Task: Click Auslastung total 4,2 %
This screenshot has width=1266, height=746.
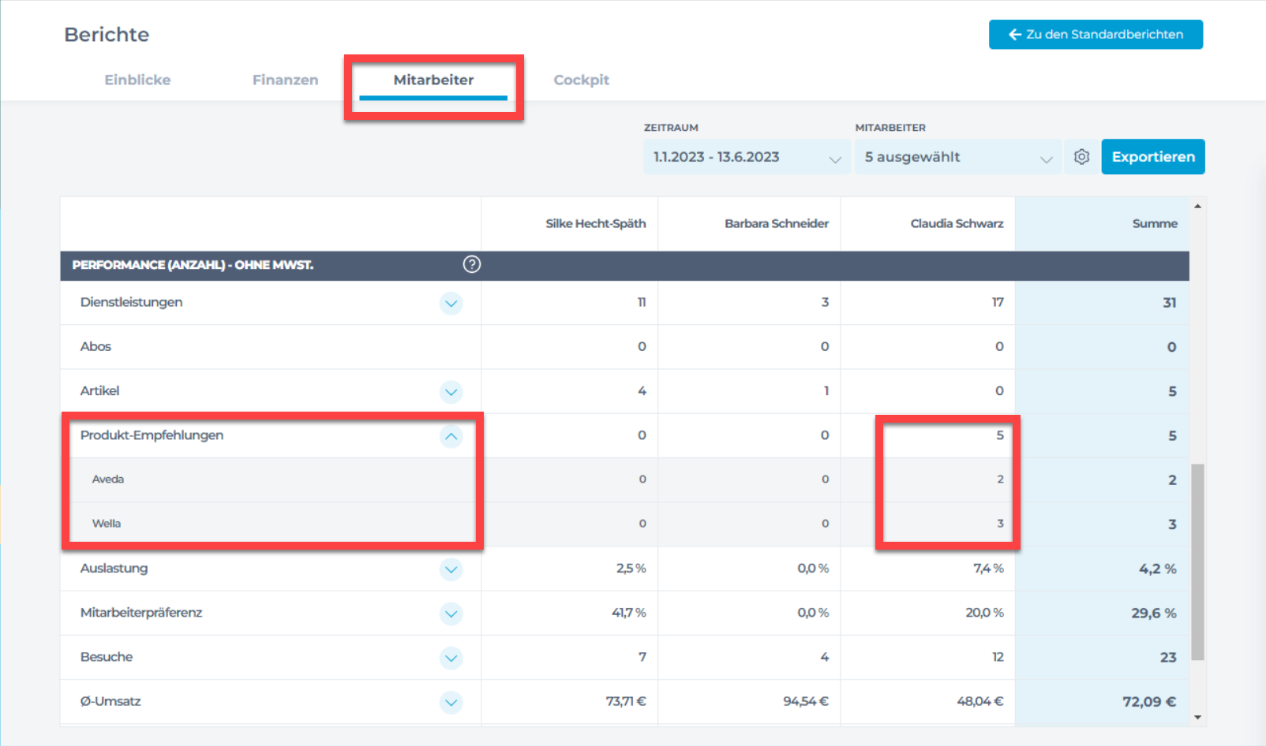Action: click(x=1157, y=569)
